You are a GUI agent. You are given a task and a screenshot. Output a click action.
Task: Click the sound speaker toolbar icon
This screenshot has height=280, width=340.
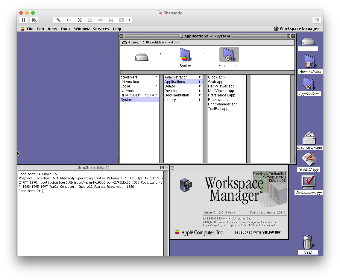click(100, 20)
